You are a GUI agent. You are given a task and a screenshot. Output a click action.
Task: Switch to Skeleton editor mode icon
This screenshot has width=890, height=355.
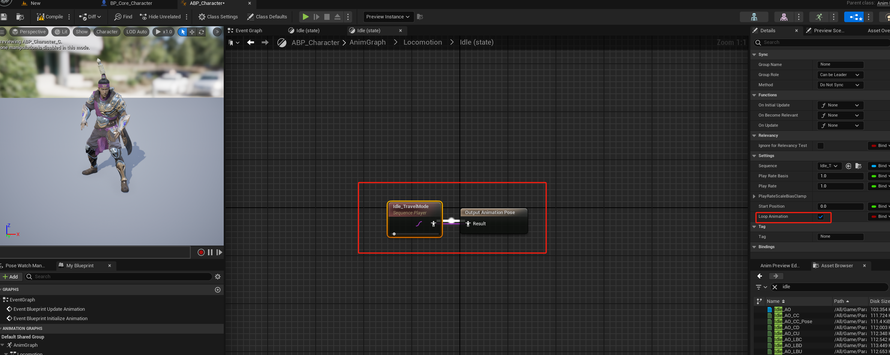pyautogui.click(x=754, y=17)
